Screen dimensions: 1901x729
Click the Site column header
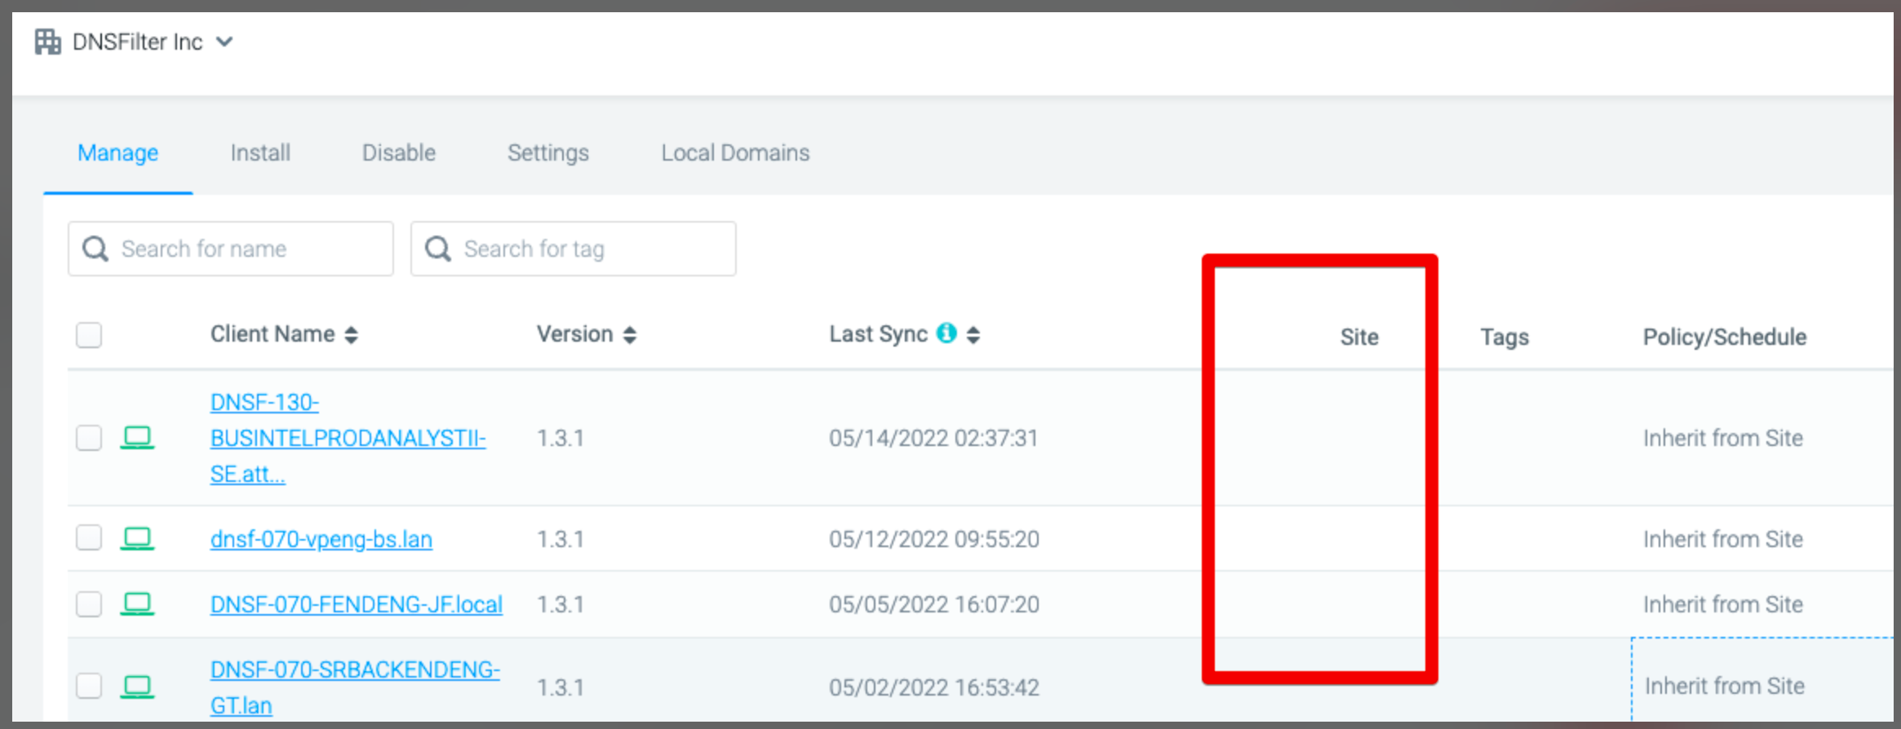(x=1359, y=337)
